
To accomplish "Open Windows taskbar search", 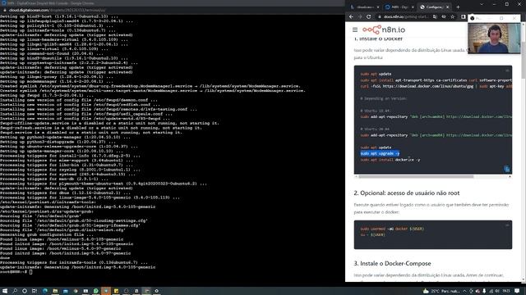I will [15, 291].
